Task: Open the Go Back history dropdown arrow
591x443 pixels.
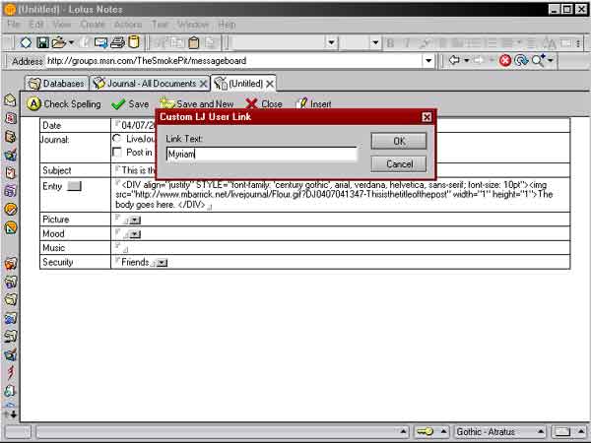Action: (x=466, y=60)
